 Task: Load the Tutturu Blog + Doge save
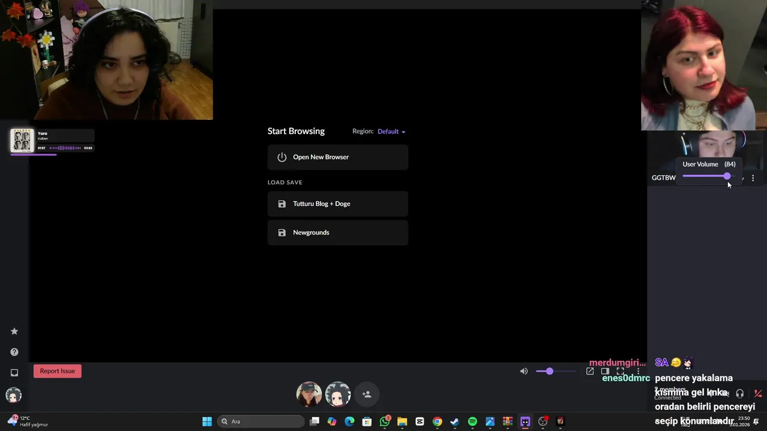(338, 204)
